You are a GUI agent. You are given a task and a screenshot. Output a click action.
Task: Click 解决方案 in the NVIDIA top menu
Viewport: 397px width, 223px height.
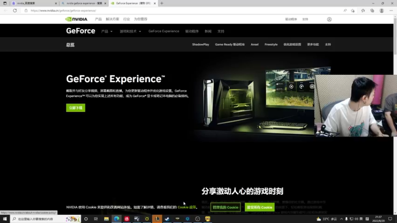[113, 19]
